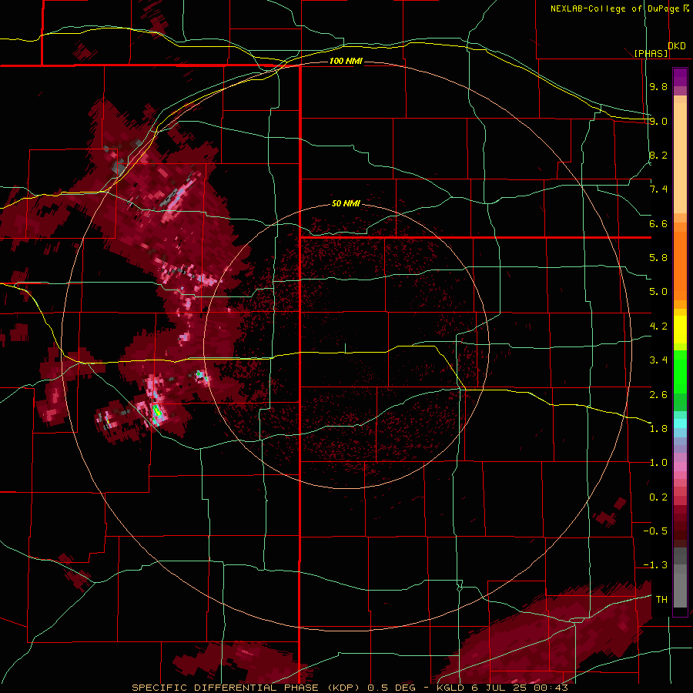The width and height of the screenshot is (693, 693).
Task: Click the 9.8 scale value
Action: [658, 86]
